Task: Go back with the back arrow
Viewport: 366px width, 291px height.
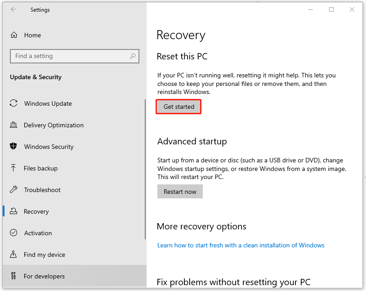Action: click(x=13, y=9)
